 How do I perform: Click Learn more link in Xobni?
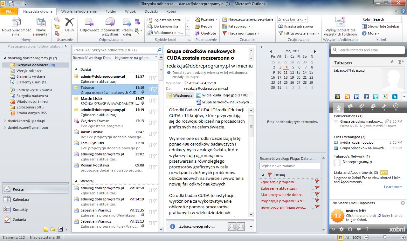coord(393,187)
